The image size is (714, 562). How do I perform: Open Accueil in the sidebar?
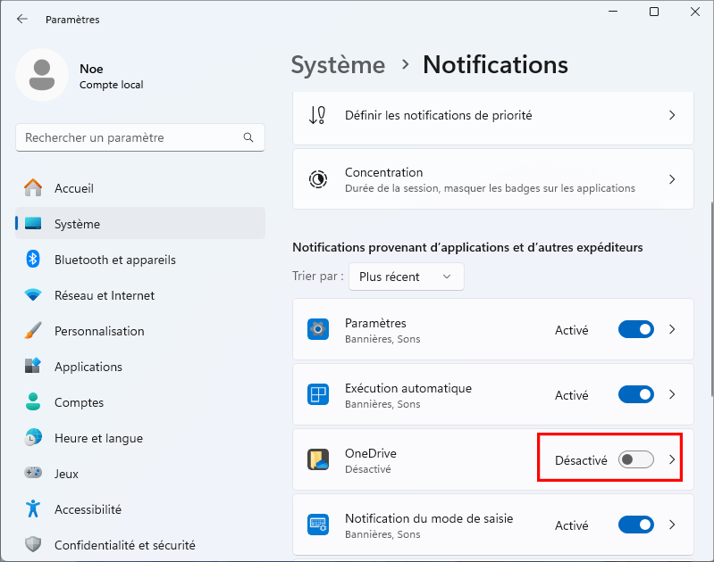click(x=140, y=188)
